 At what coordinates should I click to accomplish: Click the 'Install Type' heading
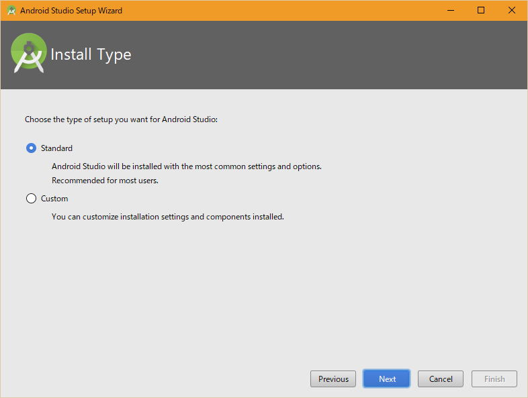(91, 55)
